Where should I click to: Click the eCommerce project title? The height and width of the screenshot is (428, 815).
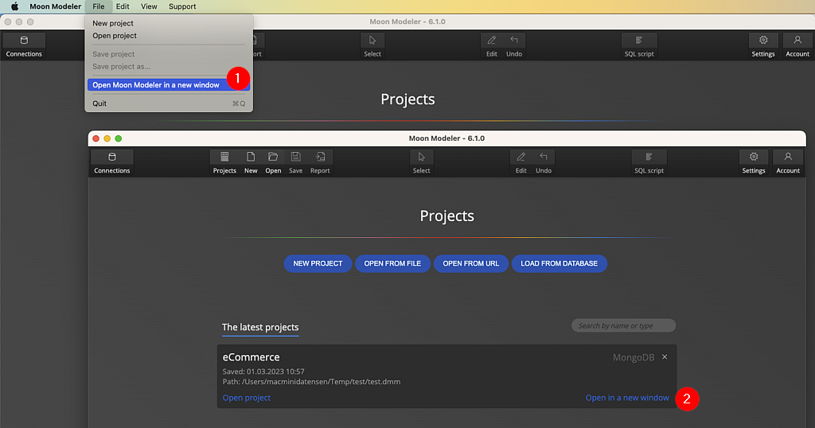pyautogui.click(x=251, y=357)
